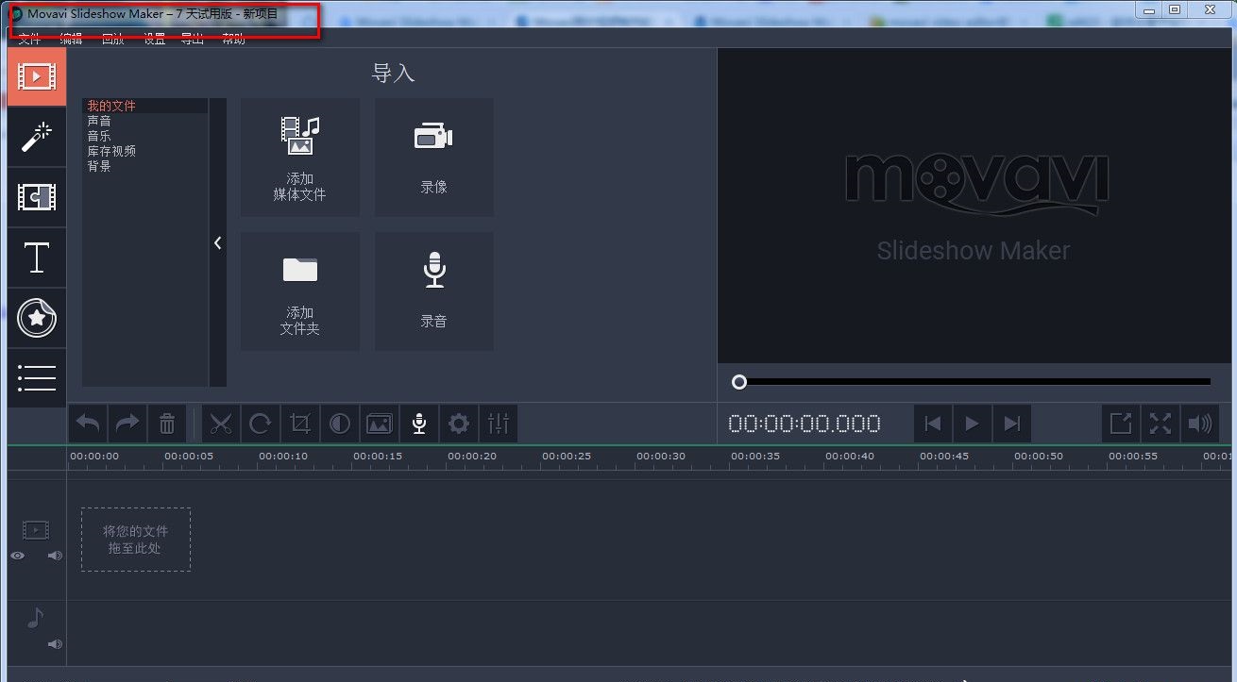Open Clip properties gear icon
Viewport: 1237px width, 682px height.
[459, 424]
